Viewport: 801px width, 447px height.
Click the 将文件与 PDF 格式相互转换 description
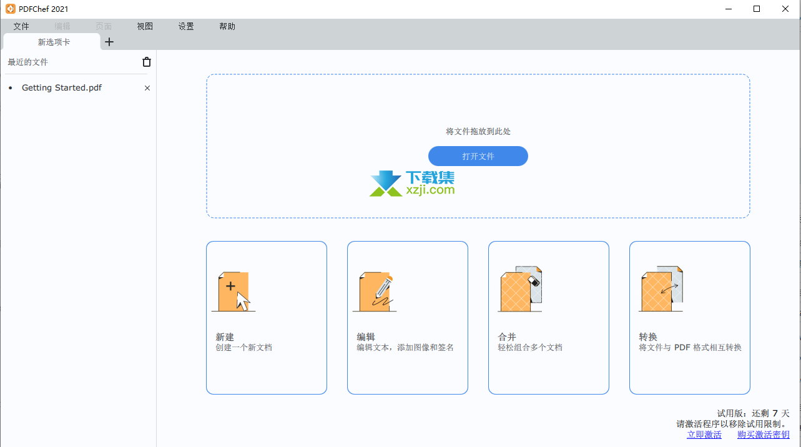coord(690,347)
